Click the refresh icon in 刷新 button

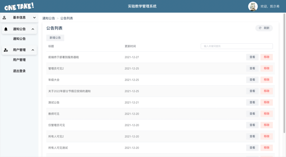(260, 28)
